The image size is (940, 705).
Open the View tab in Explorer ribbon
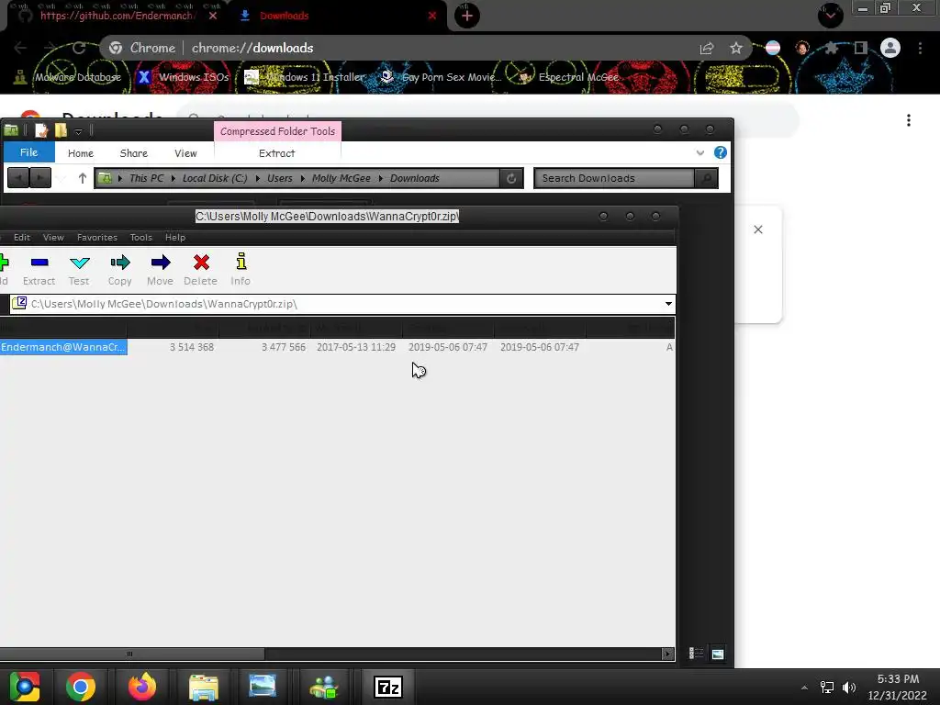(x=185, y=153)
